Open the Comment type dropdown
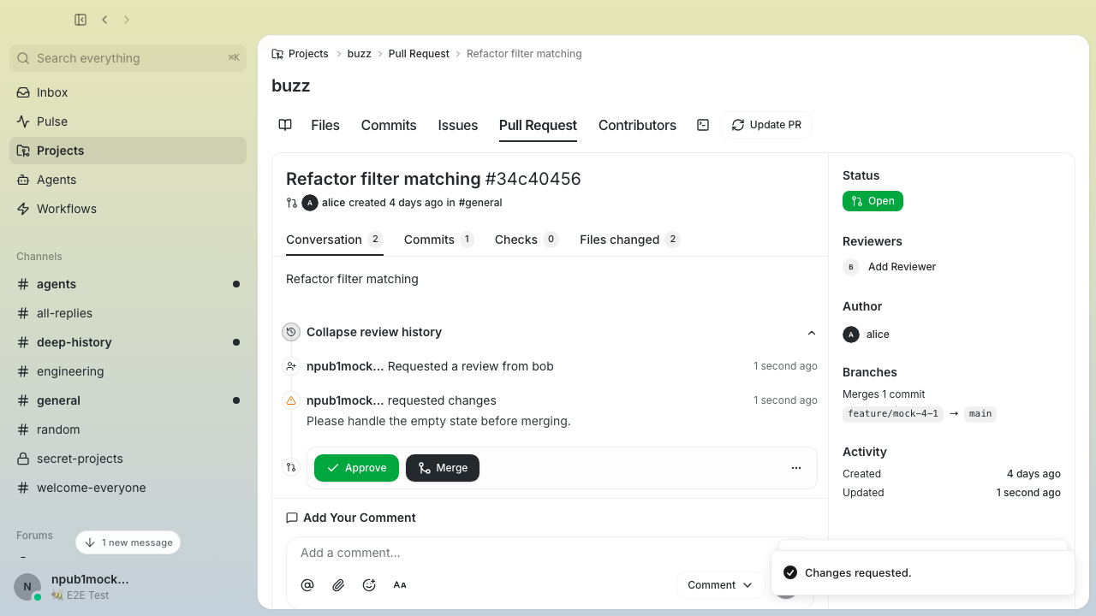The height and width of the screenshot is (616, 1096). click(720, 585)
